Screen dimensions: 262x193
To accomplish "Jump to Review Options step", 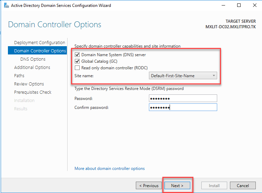I will click(x=29, y=84).
